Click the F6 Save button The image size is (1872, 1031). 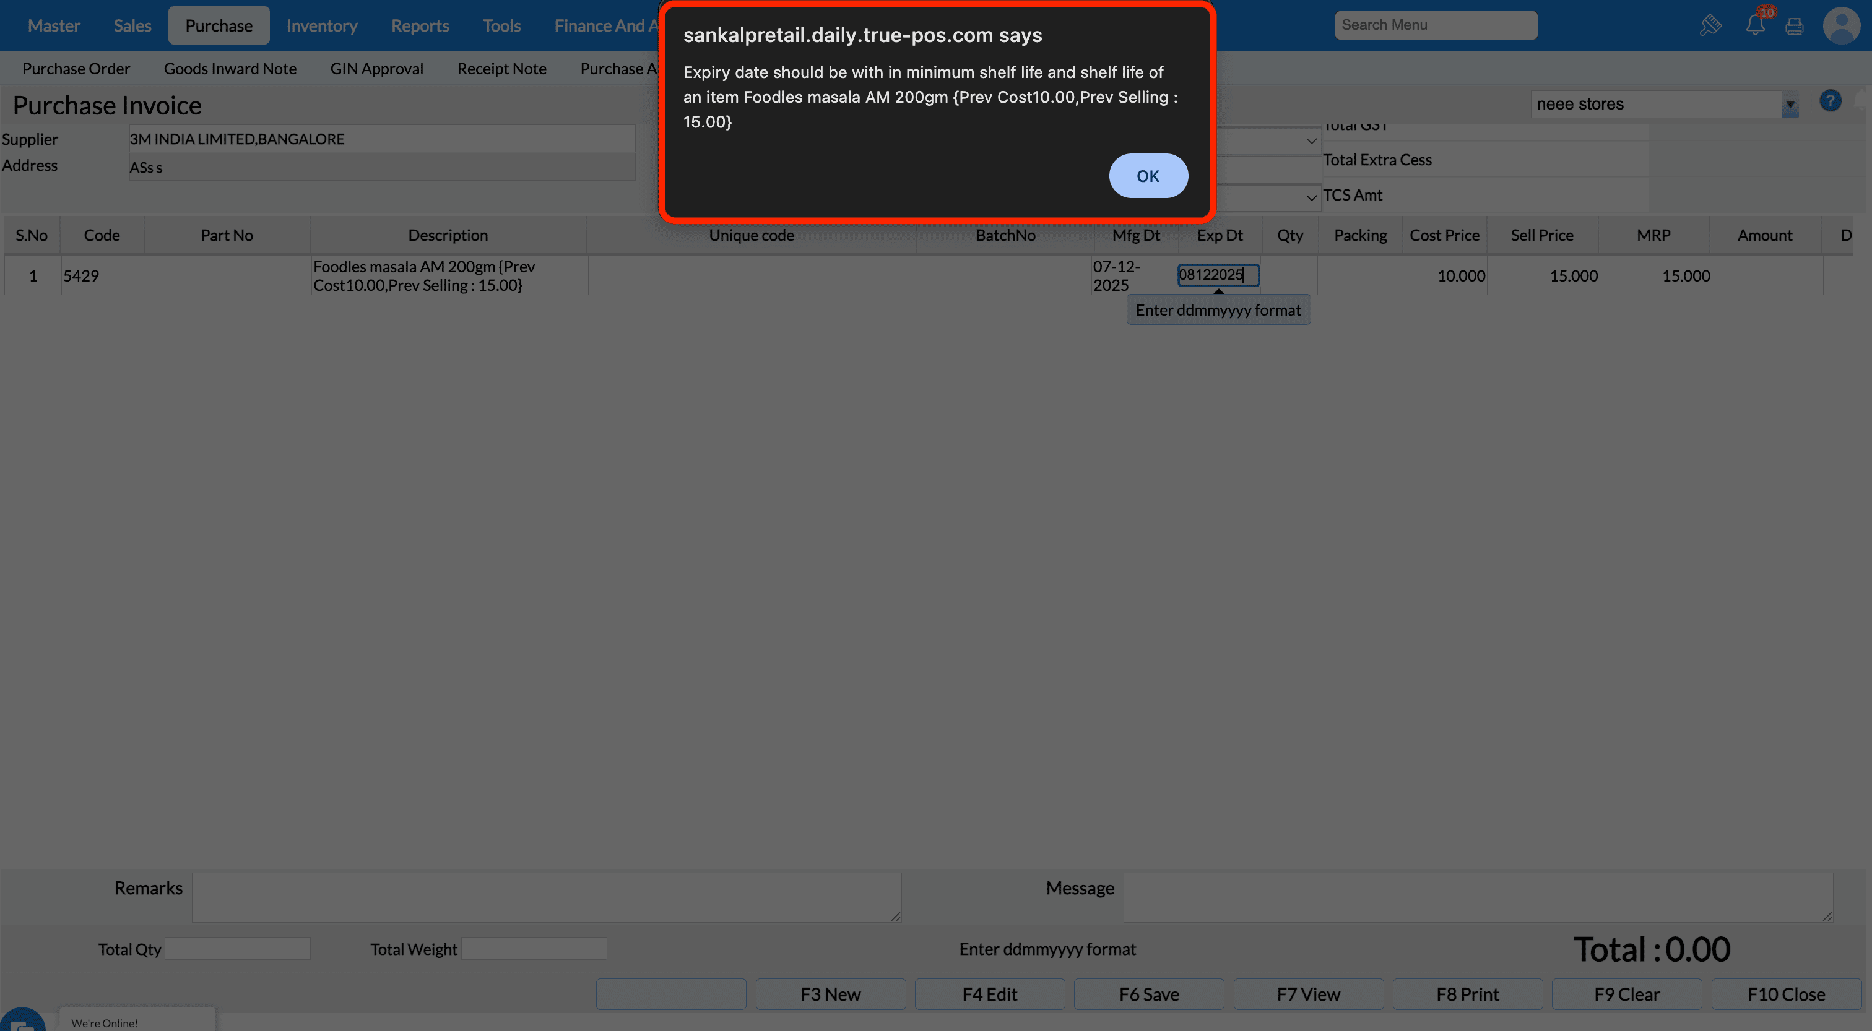pyautogui.click(x=1148, y=993)
